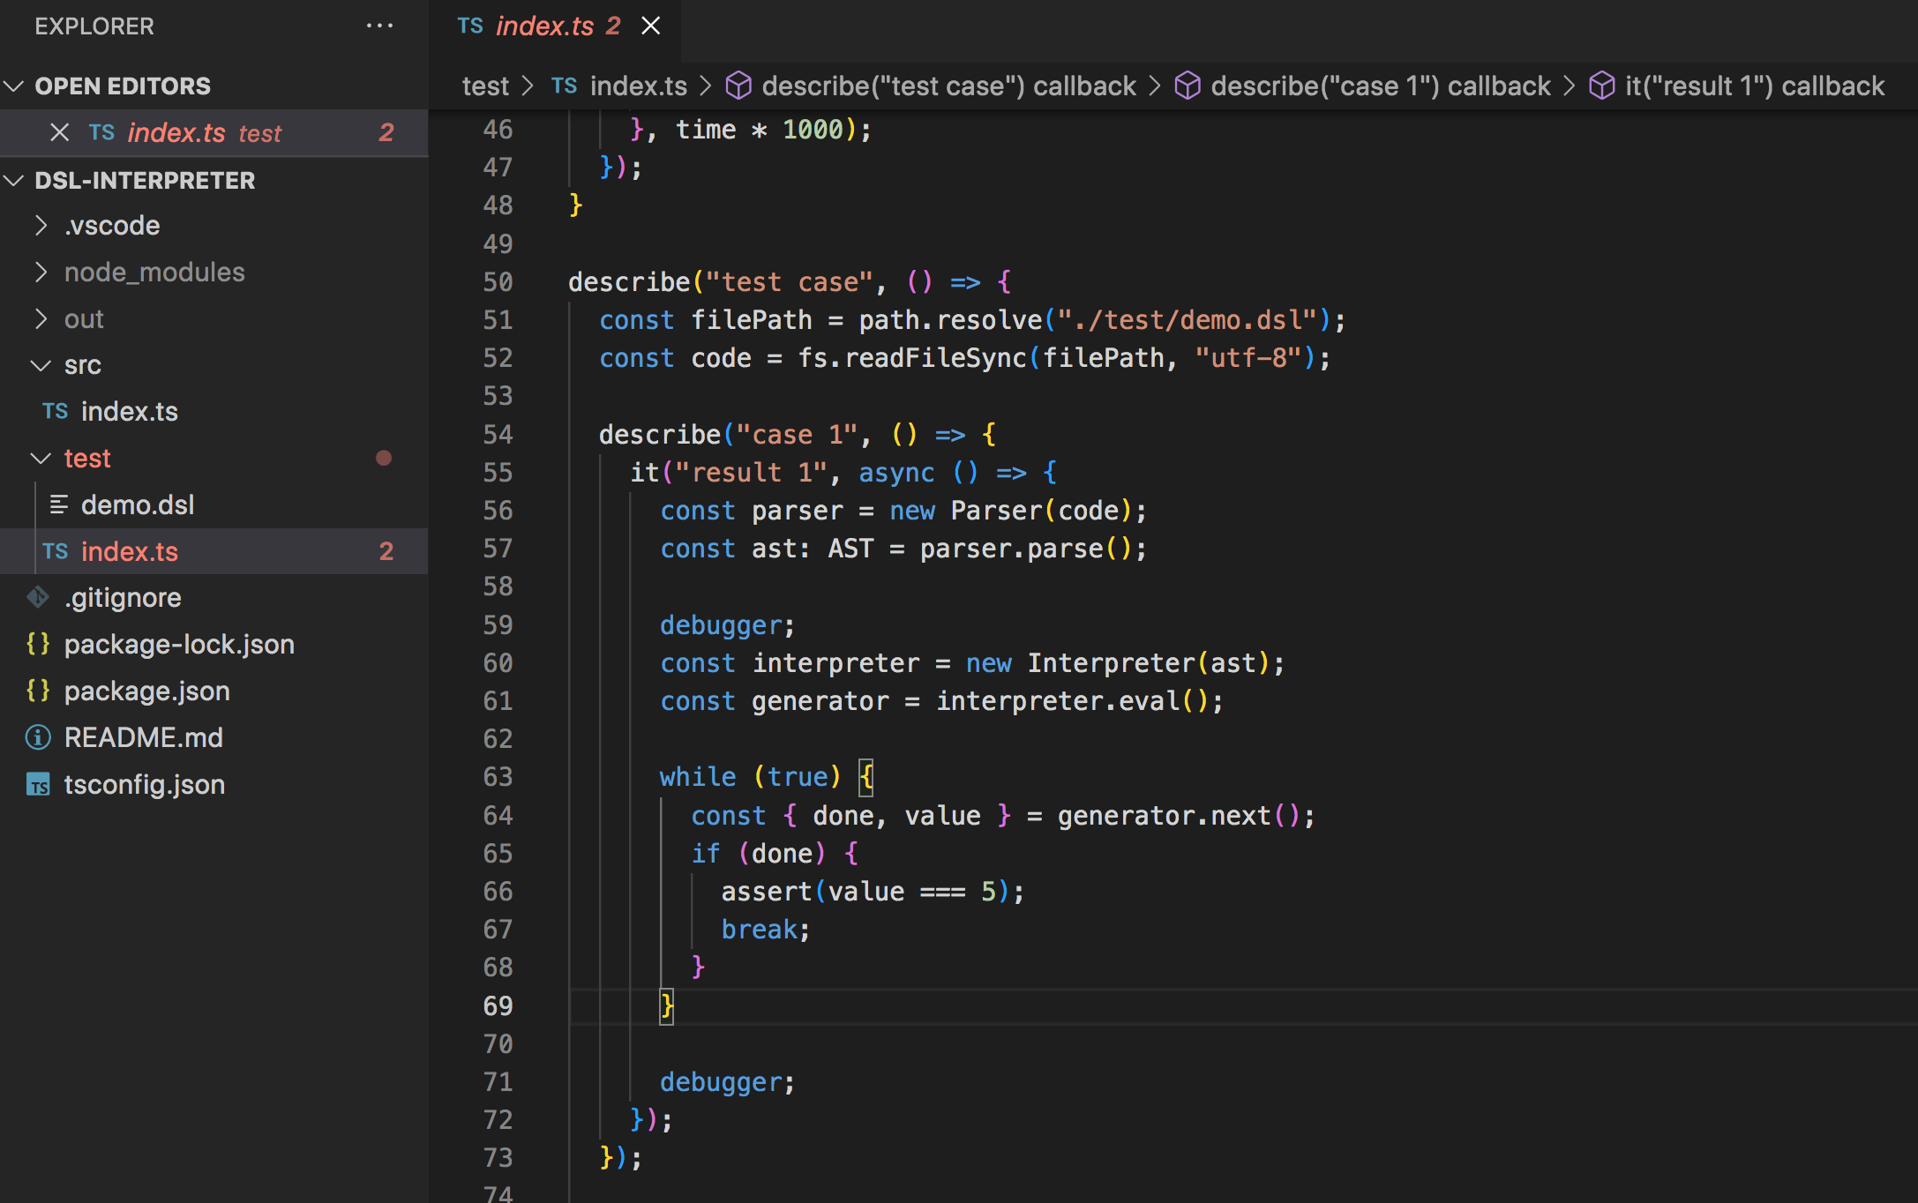This screenshot has height=1203, width=1918.
Task: Select the index.ts tab
Action: (x=543, y=26)
